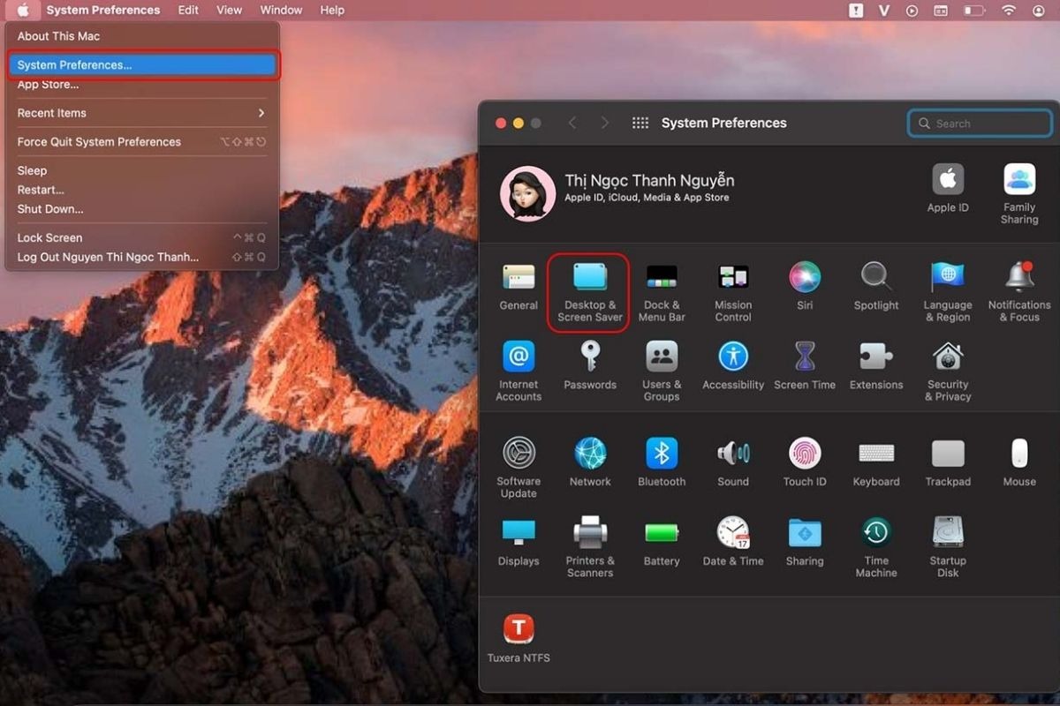
Task: Open the General preferences pane
Action: [x=519, y=287]
